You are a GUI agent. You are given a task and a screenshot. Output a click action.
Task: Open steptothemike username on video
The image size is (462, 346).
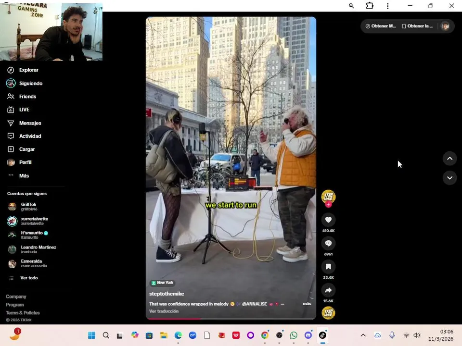click(x=167, y=294)
